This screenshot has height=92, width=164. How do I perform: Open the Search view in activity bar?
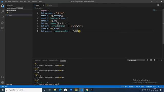click(3, 11)
